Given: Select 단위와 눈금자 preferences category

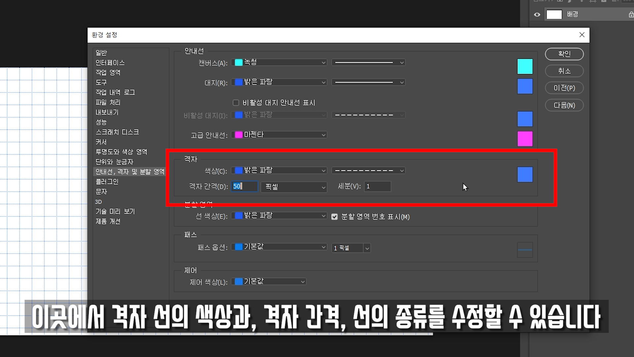Looking at the screenshot, I should (x=114, y=162).
